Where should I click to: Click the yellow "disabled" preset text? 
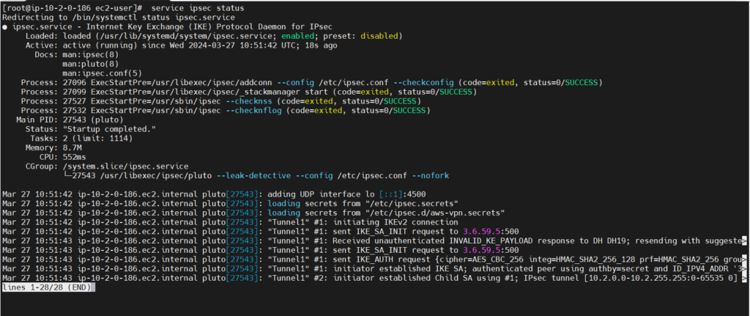(379, 37)
